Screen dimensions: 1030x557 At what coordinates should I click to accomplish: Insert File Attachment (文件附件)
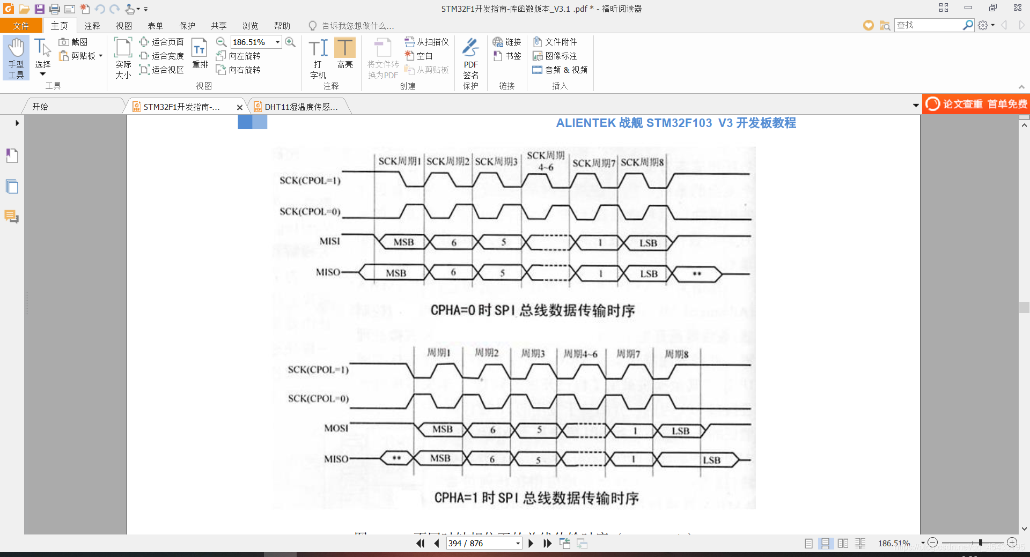point(555,42)
